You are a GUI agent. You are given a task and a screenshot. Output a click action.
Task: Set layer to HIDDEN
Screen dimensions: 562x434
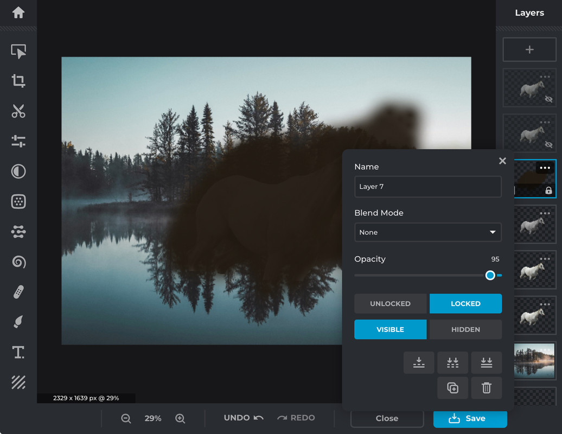pyautogui.click(x=465, y=329)
